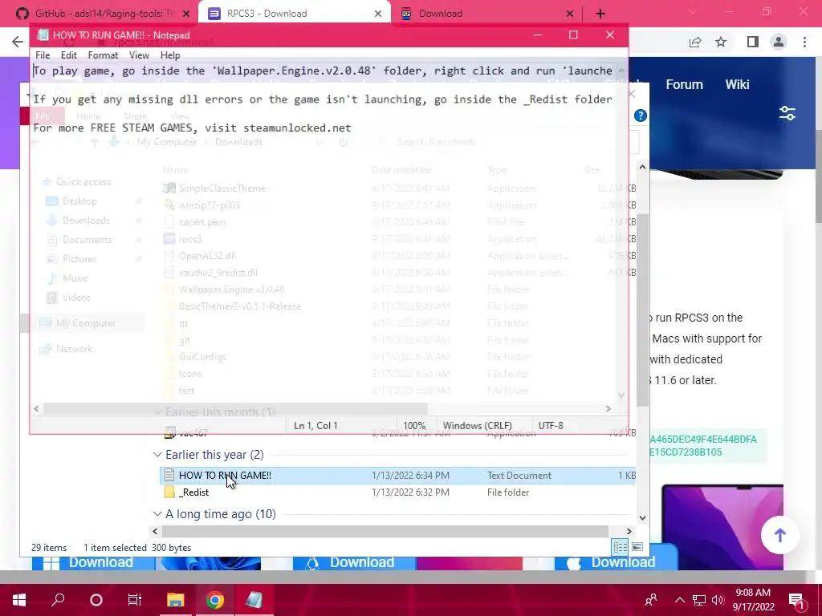The width and height of the screenshot is (822, 616).
Task: Click the scroll-to-top arrow button on webpage
Action: (780, 535)
